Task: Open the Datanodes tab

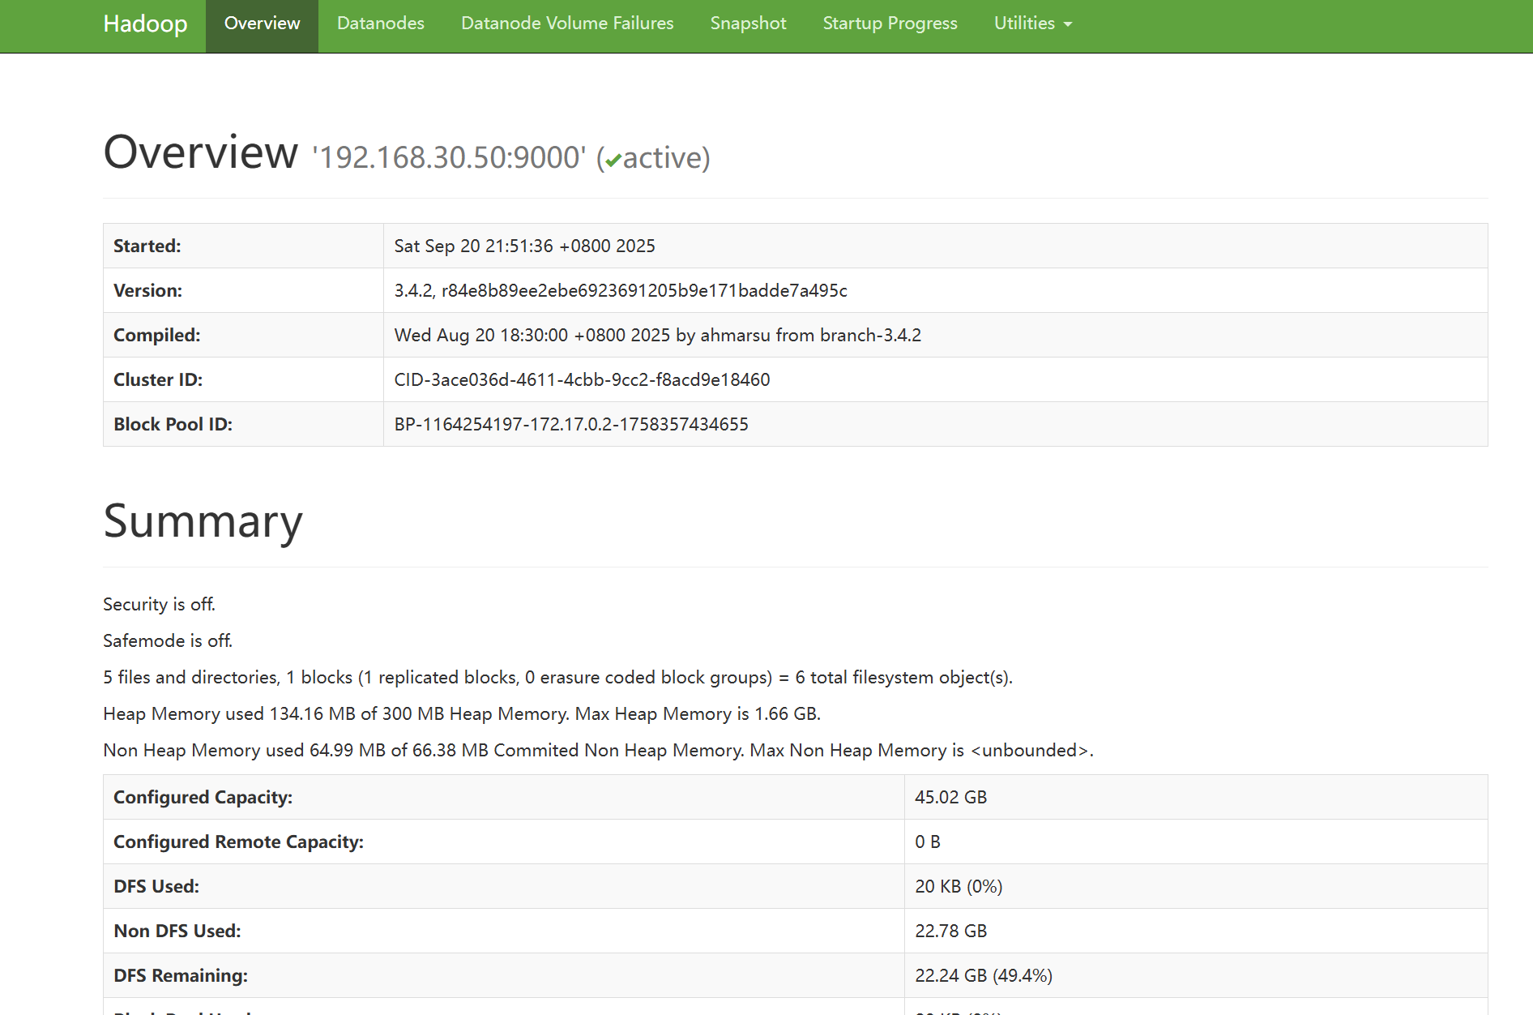Action: click(380, 24)
